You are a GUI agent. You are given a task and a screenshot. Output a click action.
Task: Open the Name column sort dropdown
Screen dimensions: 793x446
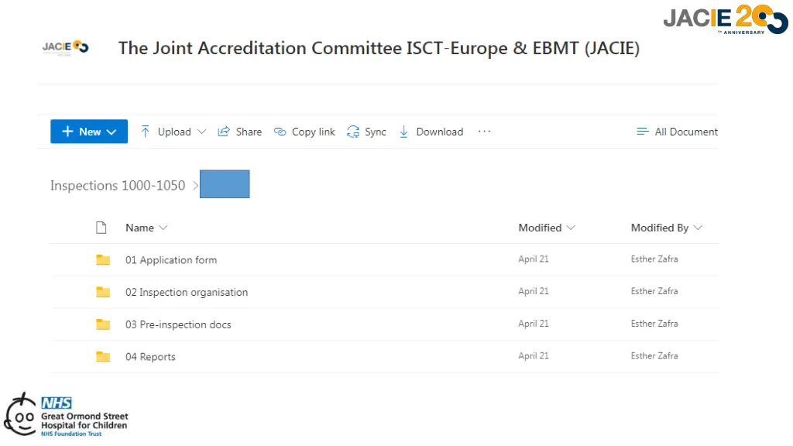[x=163, y=228]
